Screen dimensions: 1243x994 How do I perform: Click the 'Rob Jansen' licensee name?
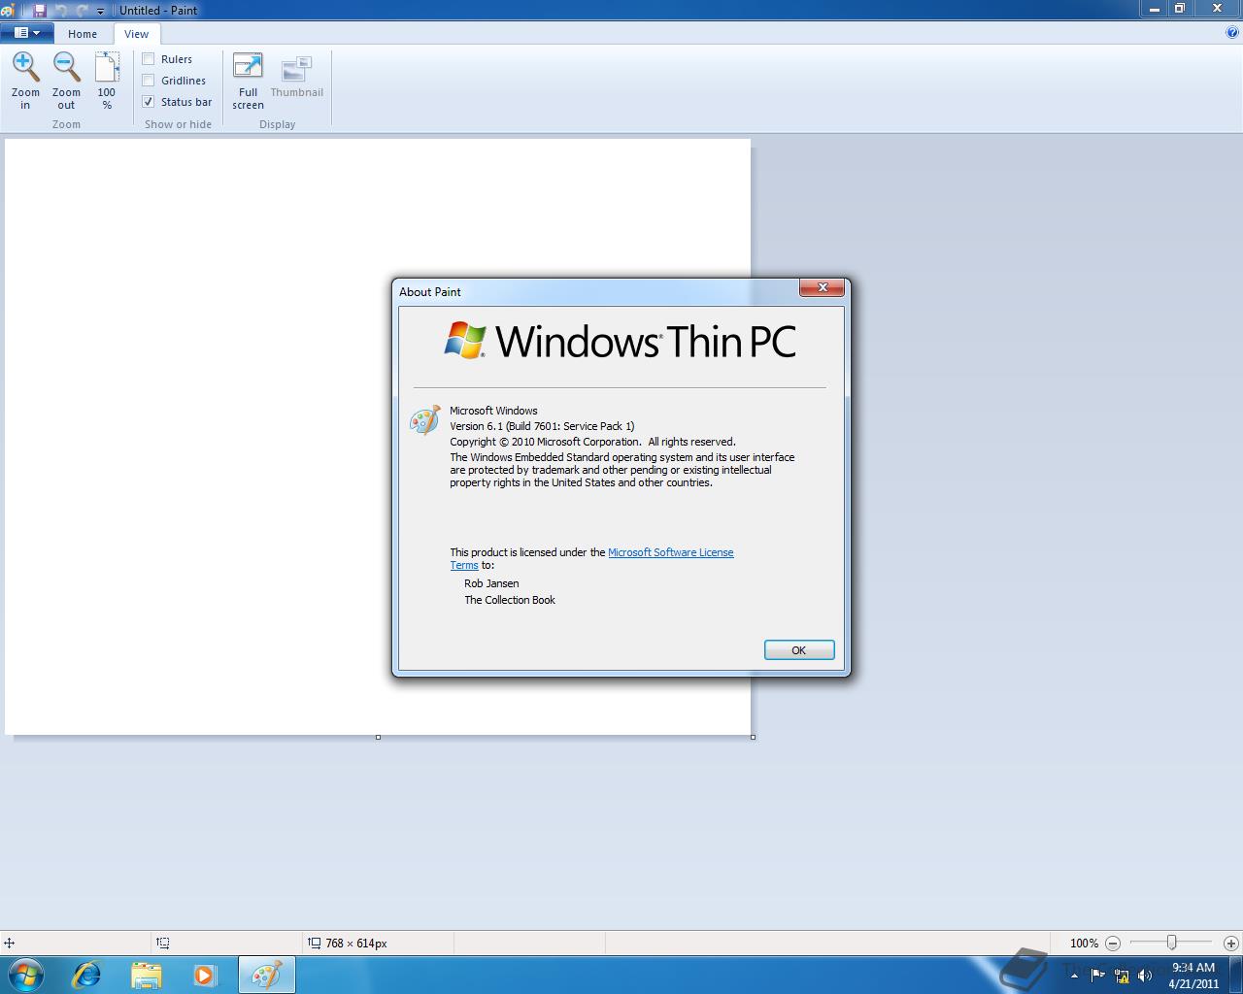(x=491, y=583)
